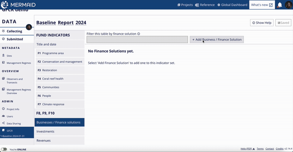293x152 pixels.
Task: Open Project Info in sidebar
Action: (13, 109)
